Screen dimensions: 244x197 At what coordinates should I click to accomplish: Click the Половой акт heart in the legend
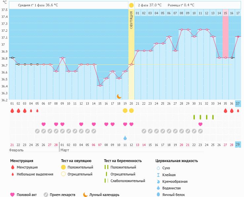[13, 195]
